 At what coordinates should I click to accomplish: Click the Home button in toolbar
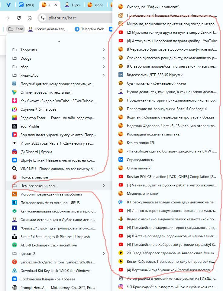30,18
